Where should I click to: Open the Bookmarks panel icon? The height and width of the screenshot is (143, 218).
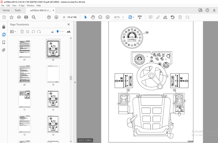click(x=4, y=42)
